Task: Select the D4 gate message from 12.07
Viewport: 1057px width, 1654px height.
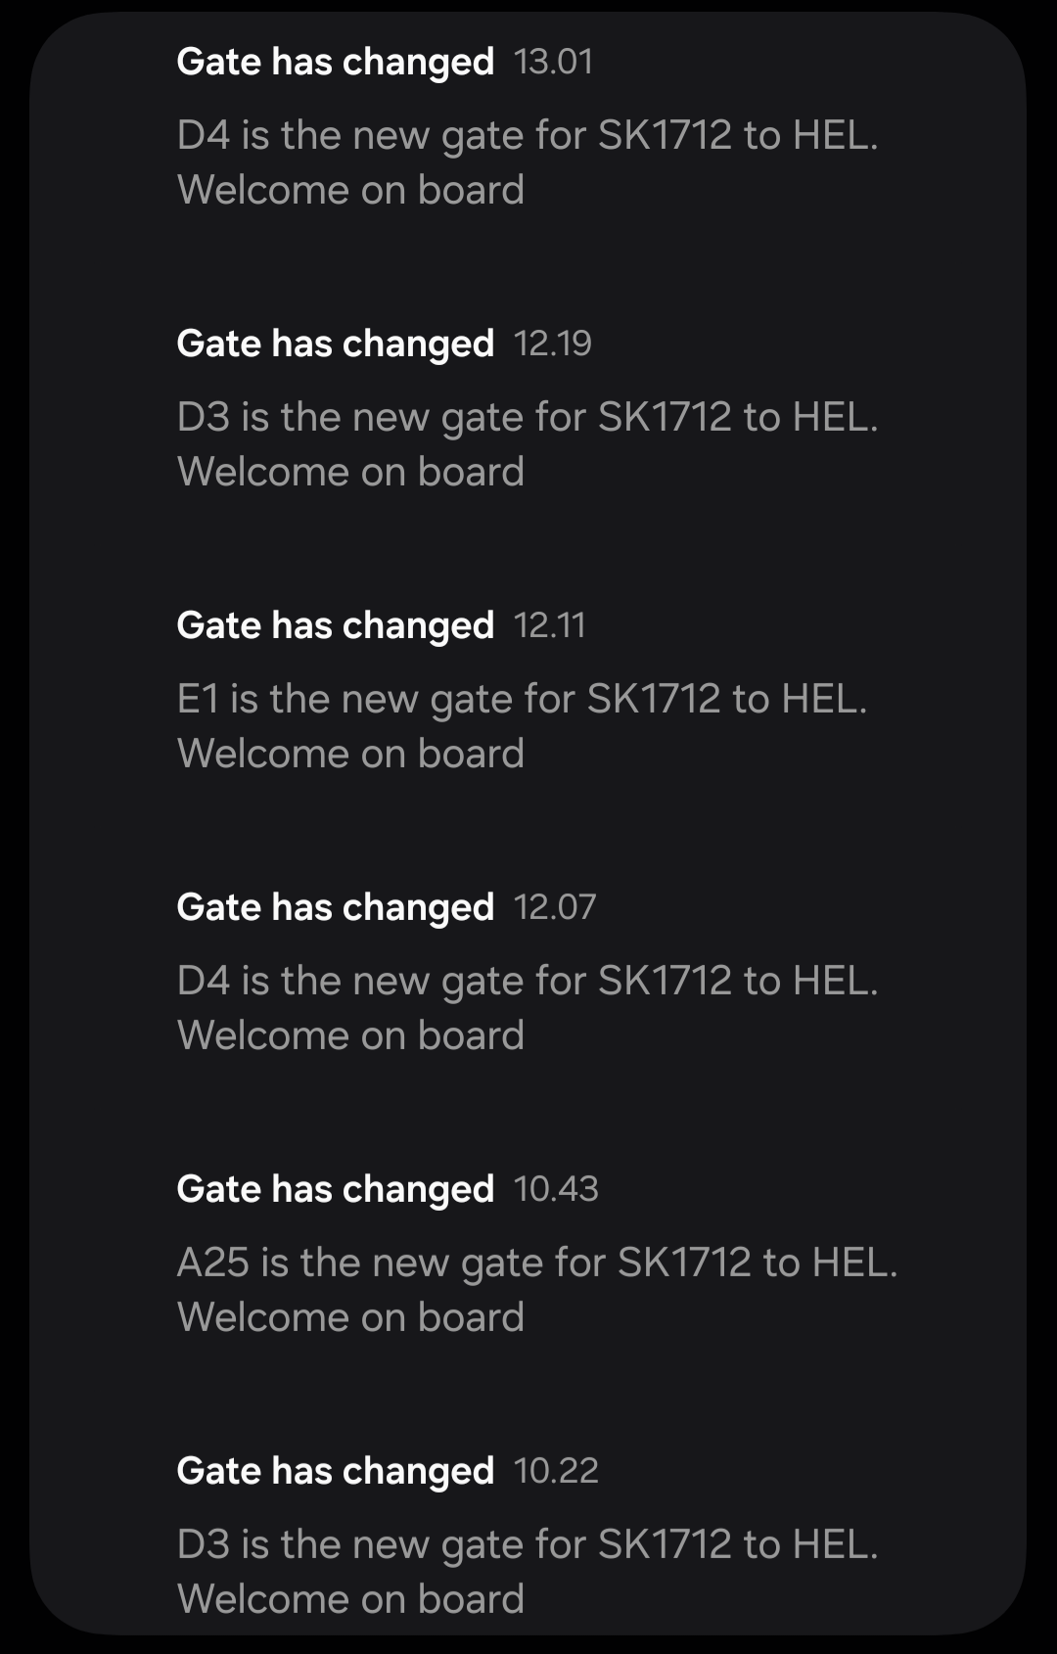Action: click(x=528, y=981)
